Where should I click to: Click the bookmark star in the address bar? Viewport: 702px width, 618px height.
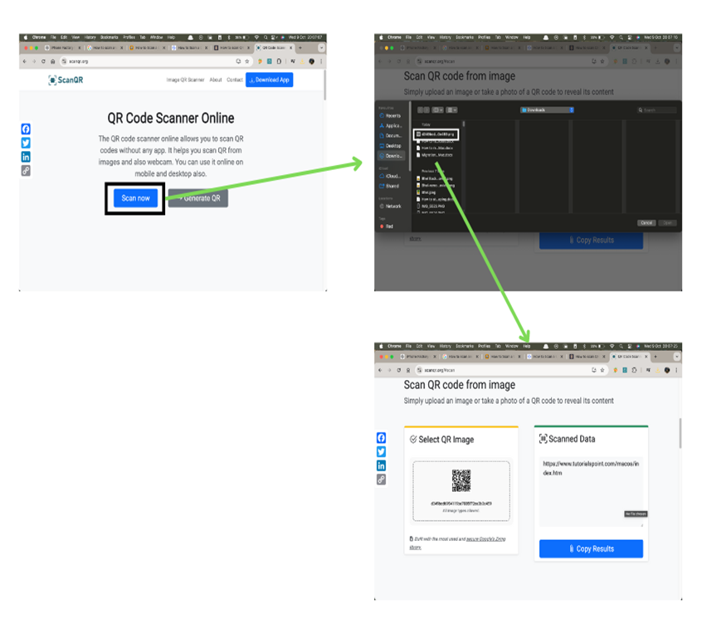click(x=246, y=61)
